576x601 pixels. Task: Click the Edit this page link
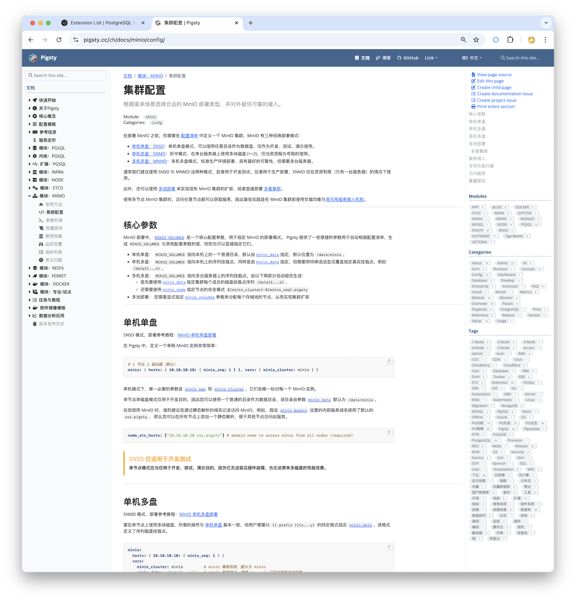490,81
